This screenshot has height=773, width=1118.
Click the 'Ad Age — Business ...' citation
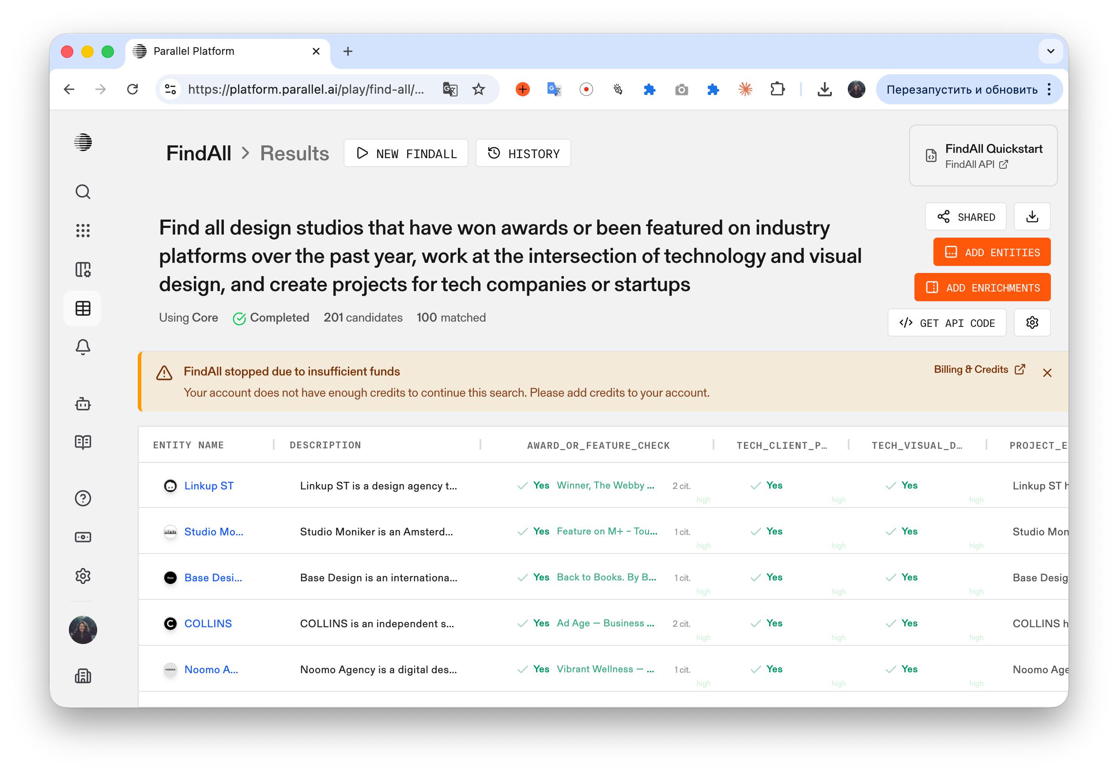[605, 623]
